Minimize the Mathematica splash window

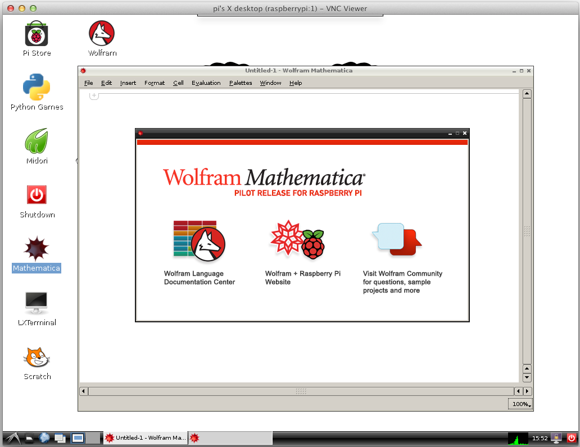[x=450, y=134]
